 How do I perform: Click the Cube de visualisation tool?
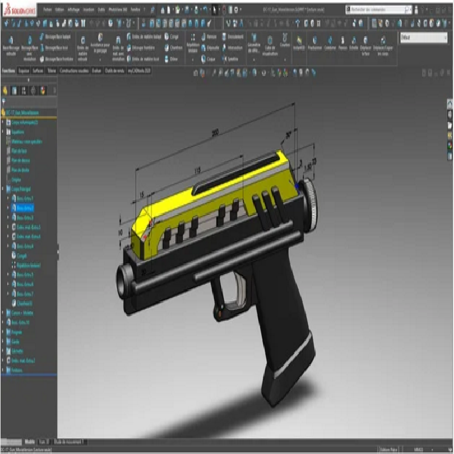tap(270, 45)
